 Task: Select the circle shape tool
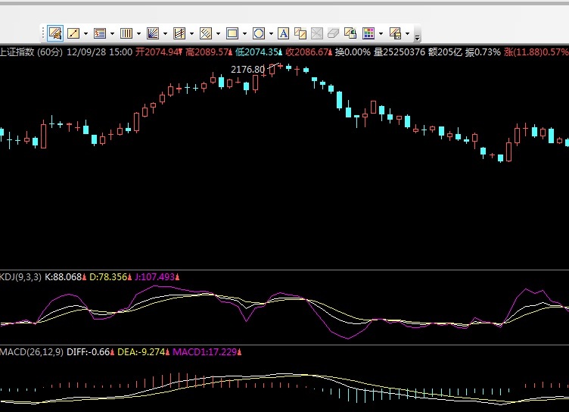click(x=259, y=33)
